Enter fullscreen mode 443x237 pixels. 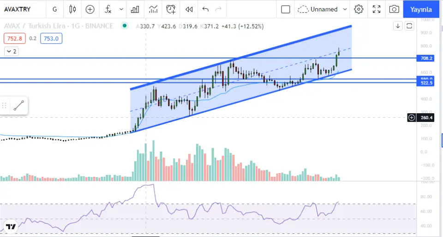[377, 9]
